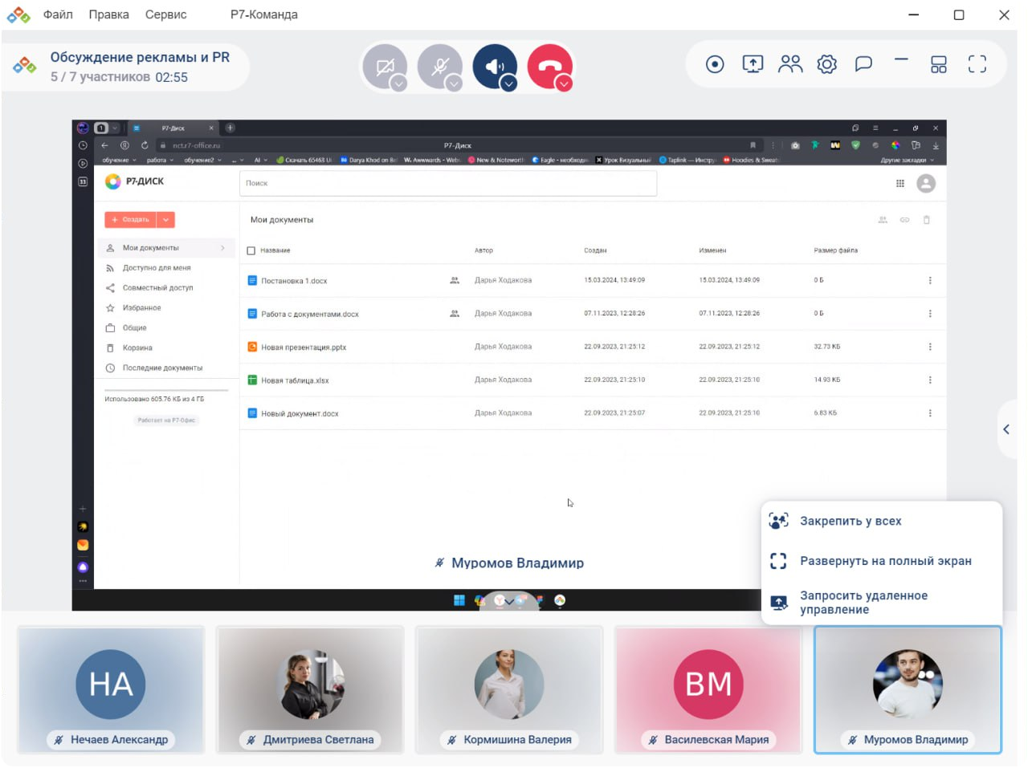Click the fullscreen icon in the conference toolbar
Image resolution: width=1028 pixels, height=768 pixels.
point(977,64)
